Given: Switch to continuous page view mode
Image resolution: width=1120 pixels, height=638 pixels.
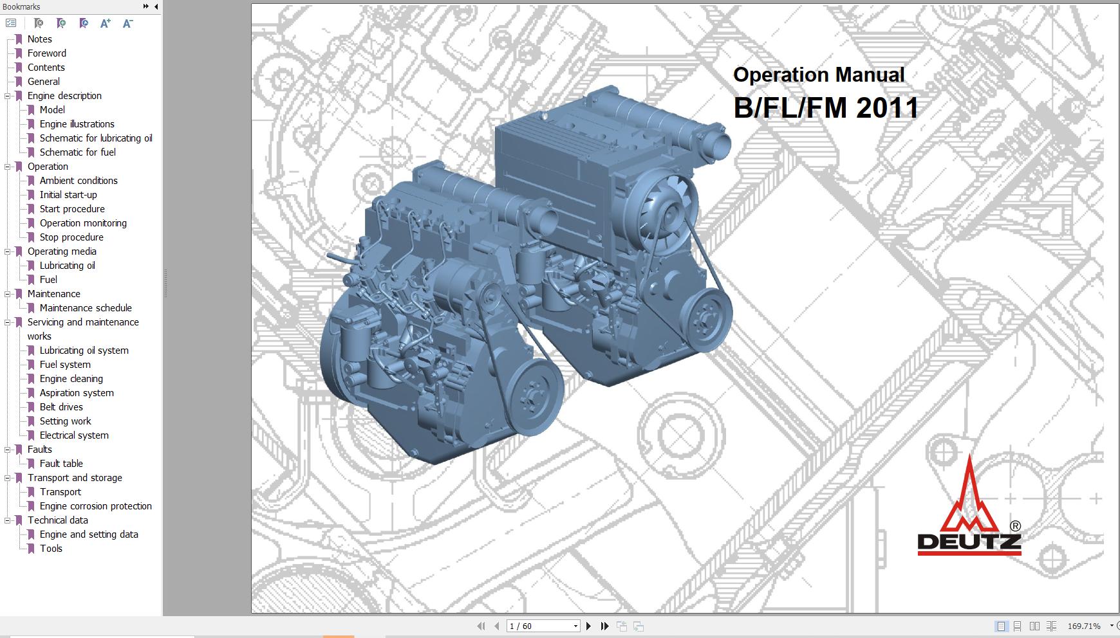Looking at the screenshot, I should click(x=1017, y=626).
